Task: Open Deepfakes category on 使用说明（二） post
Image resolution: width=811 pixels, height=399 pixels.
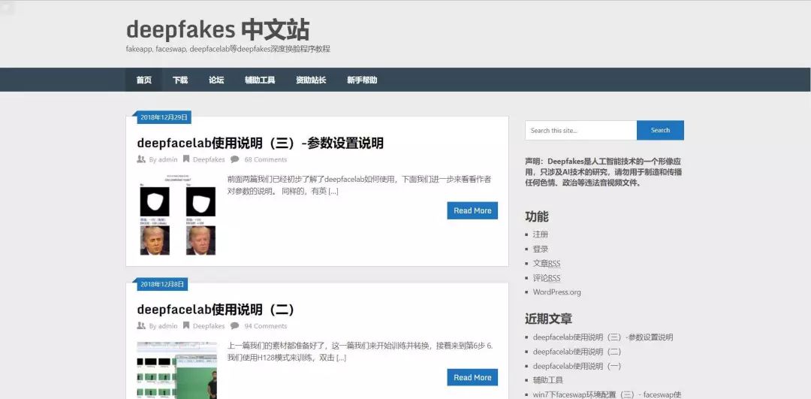Action: click(209, 326)
